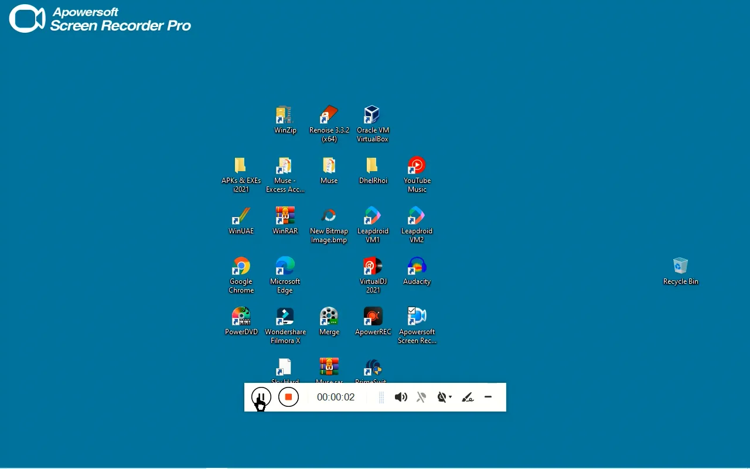Screen dimensions: 750x469
Task: Select the PowerDVD shortcut
Action: (241, 322)
